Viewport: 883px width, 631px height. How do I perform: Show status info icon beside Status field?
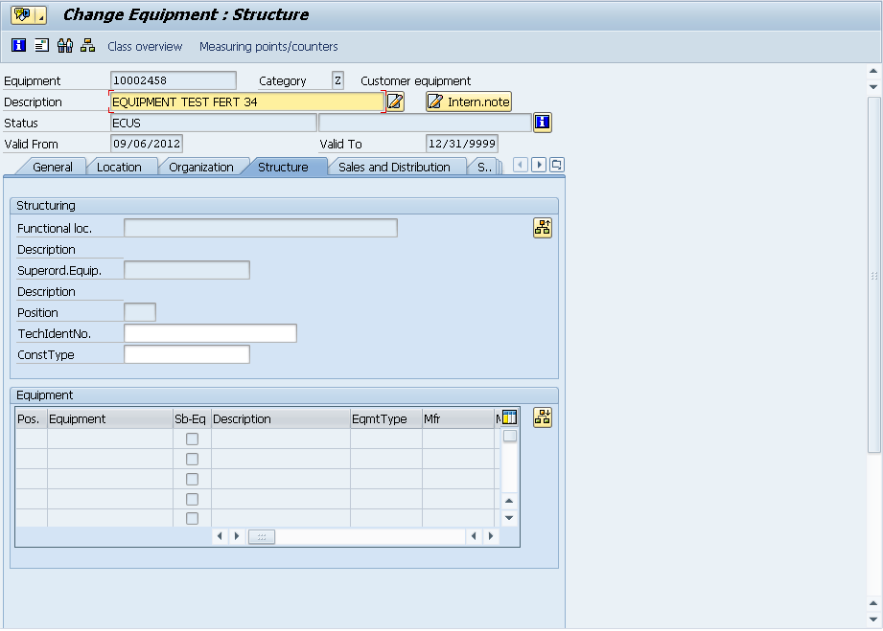[x=543, y=122]
